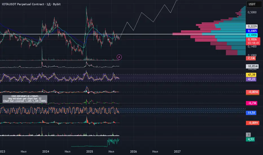Select the blue 0,2005 price label
Viewport: 263px width, 155px height.
point(252,31)
